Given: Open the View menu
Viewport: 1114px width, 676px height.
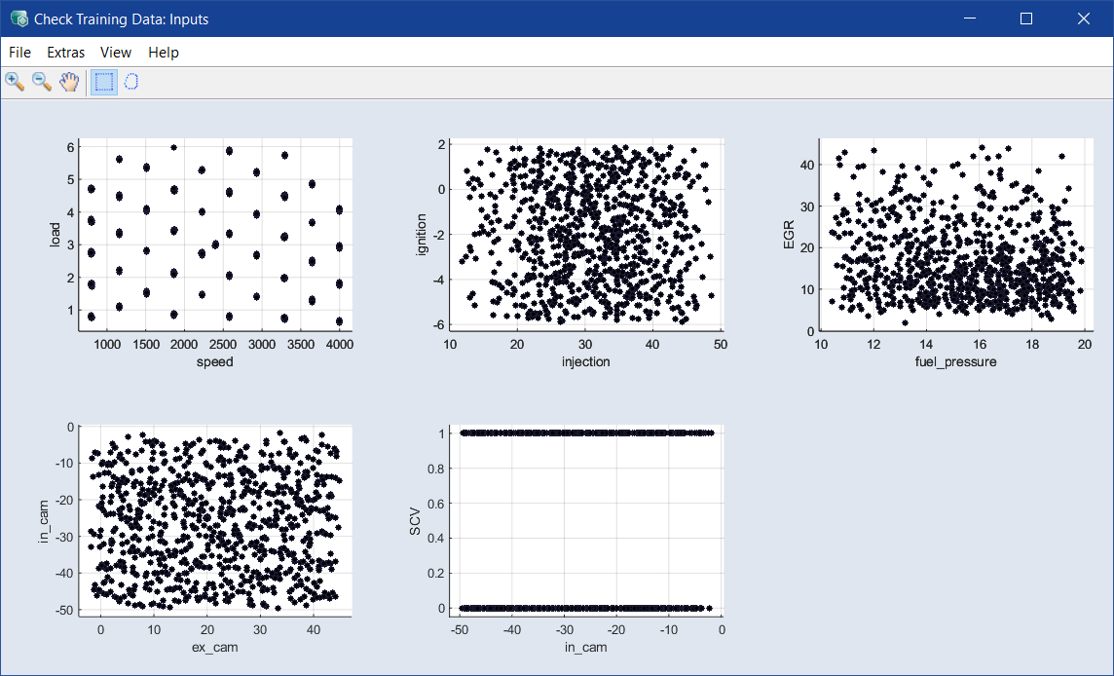Looking at the screenshot, I should [116, 53].
